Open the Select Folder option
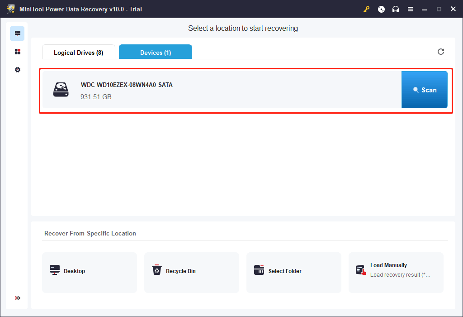This screenshot has width=463, height=317. (294, 272)
